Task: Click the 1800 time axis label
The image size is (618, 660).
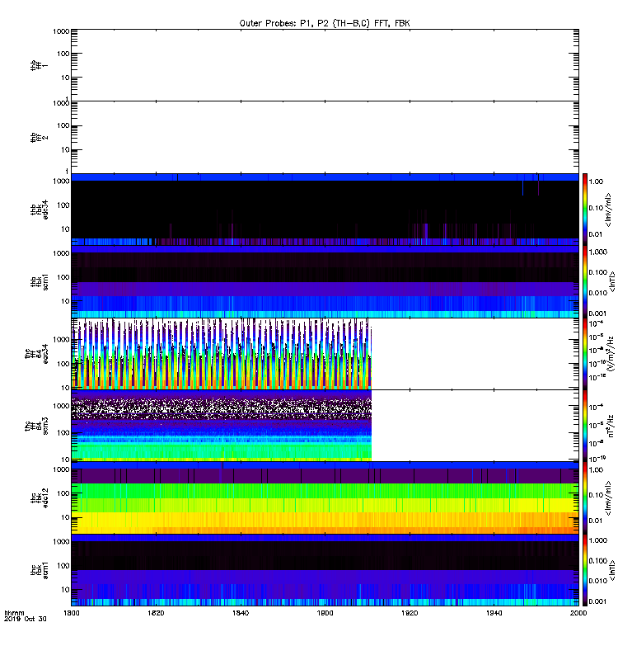Action: (71, 613)
